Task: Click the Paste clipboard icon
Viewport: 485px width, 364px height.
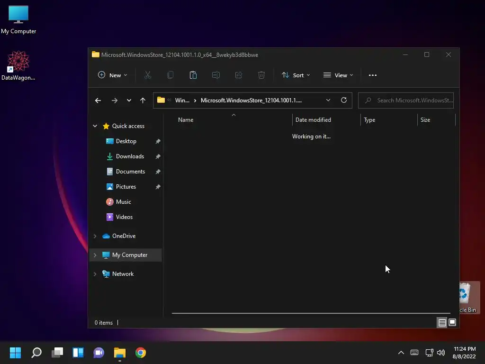Action: pyautogui.click(x=193, y=75)
